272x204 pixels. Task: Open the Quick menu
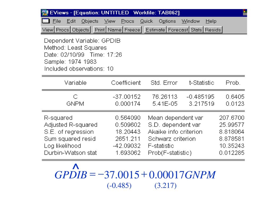pyautogui.click(x=147, y=21)
